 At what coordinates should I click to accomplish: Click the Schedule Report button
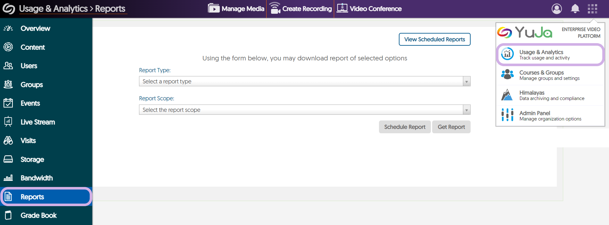tap(405, 127)
